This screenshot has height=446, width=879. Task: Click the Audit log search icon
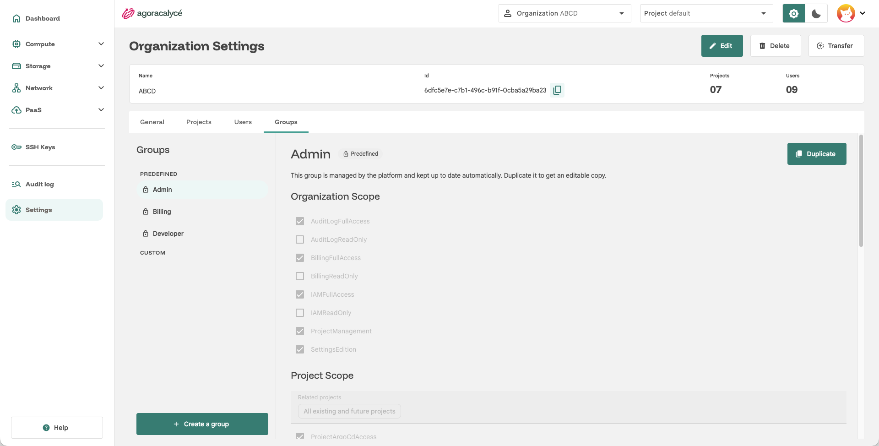(x=16, y=184)
